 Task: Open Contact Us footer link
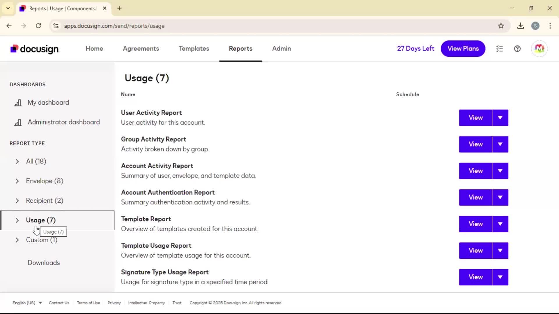(x=59, y=303)
